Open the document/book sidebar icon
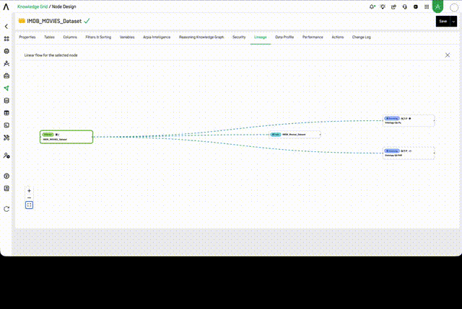Image resolution: width=462 pixels, height=309 pixels. coord(6,189)
